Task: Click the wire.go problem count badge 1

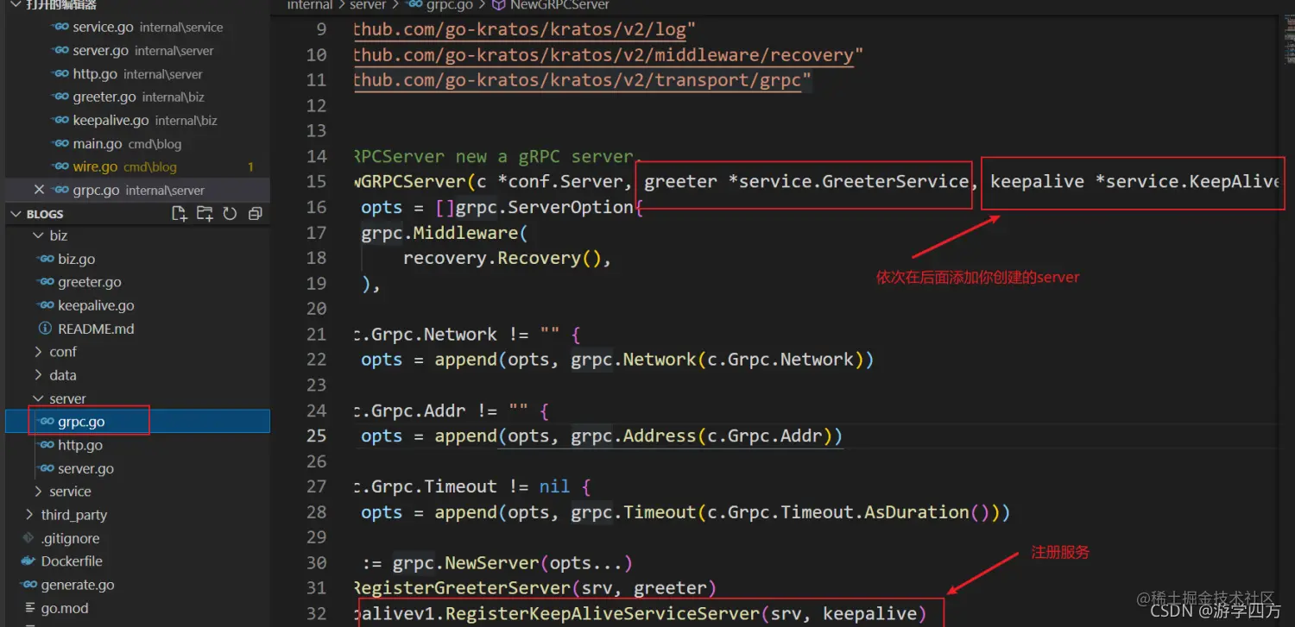Action: point(251,167)
